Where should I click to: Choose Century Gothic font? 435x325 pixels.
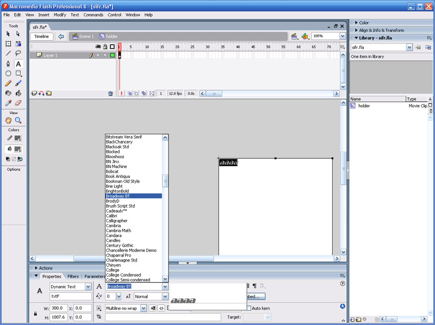(x=119, y=246)
